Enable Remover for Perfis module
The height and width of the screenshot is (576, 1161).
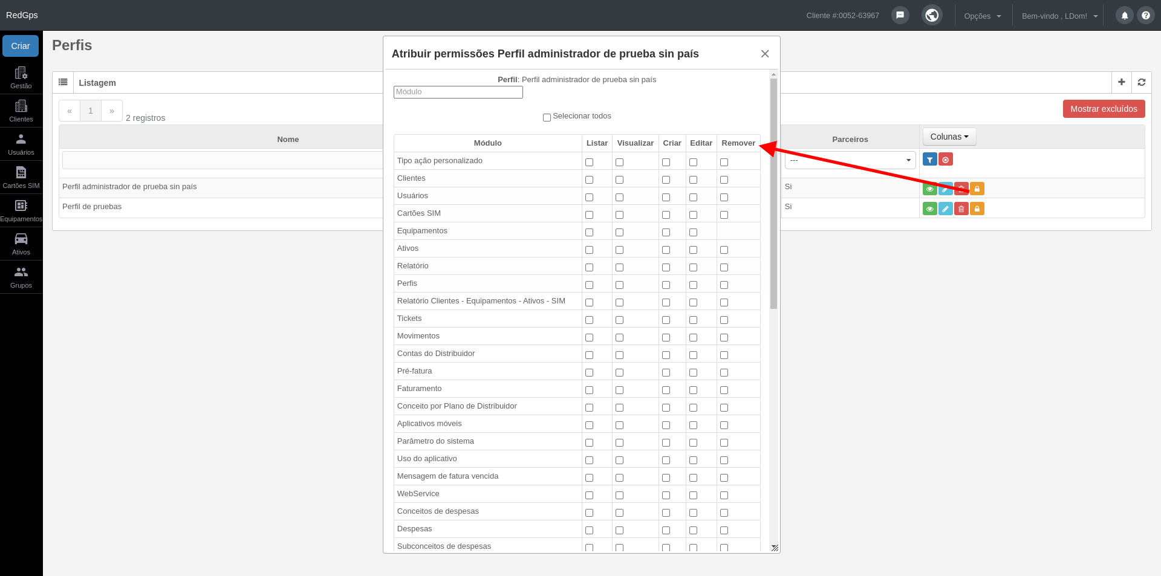[x=724, y=285]
